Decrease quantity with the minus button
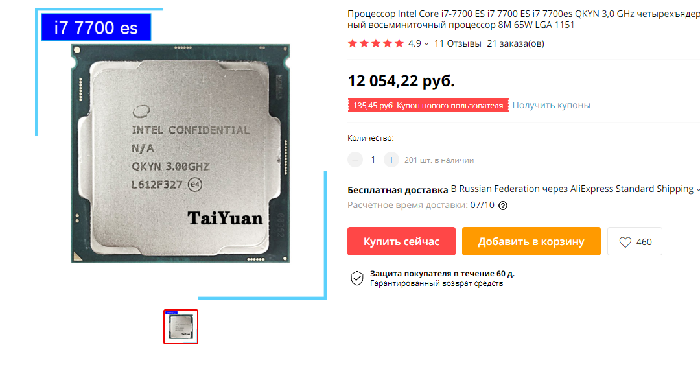Viewport: 700px width, 367px height. [x=355, y=160]
